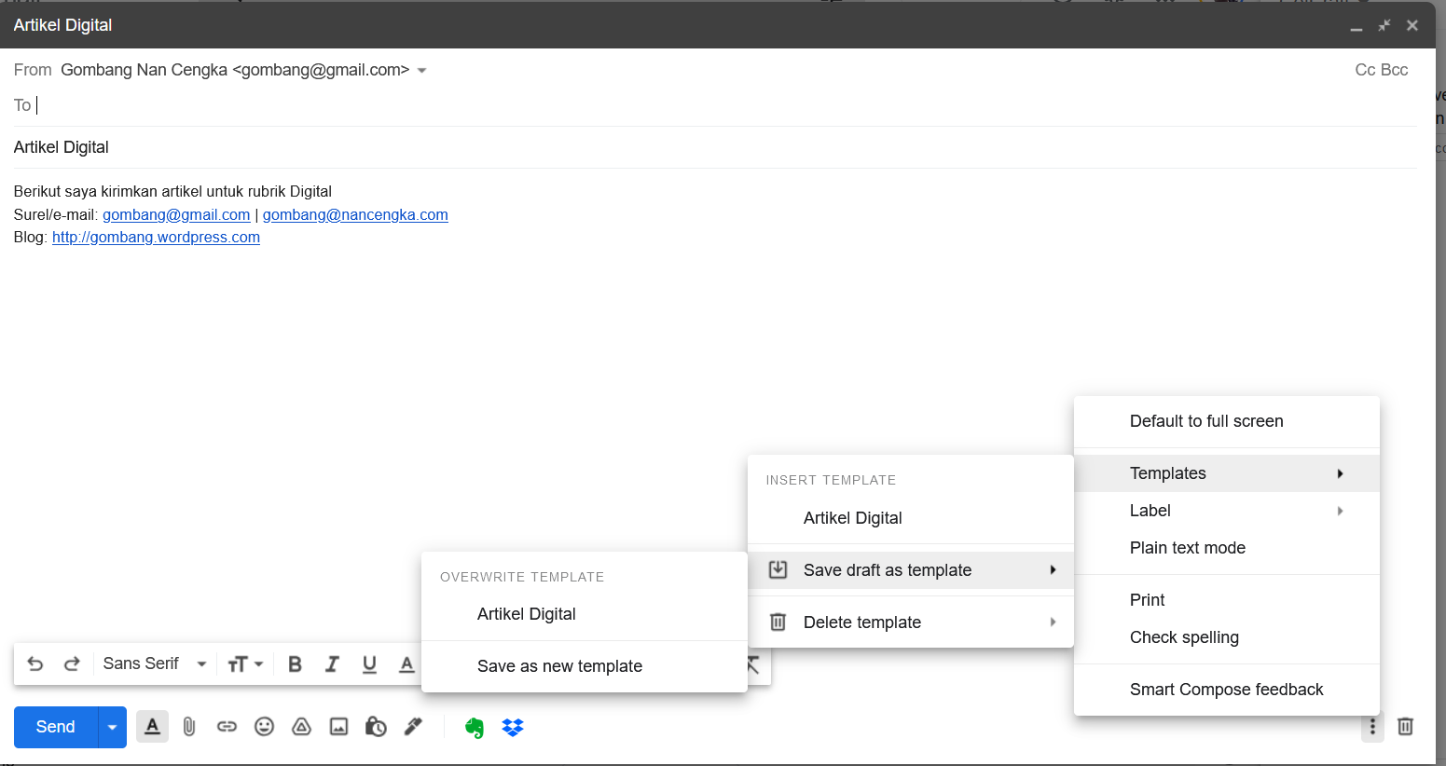Open Smart Compose feedback
This screenshot has height=766, width=1446.
[x=1227, y=690]
